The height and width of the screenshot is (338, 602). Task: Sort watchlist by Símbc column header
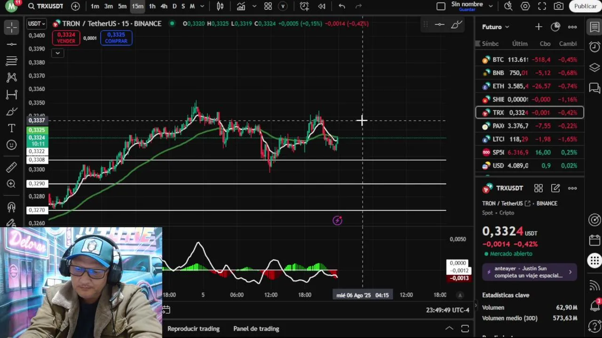click(x=490, y=44)
